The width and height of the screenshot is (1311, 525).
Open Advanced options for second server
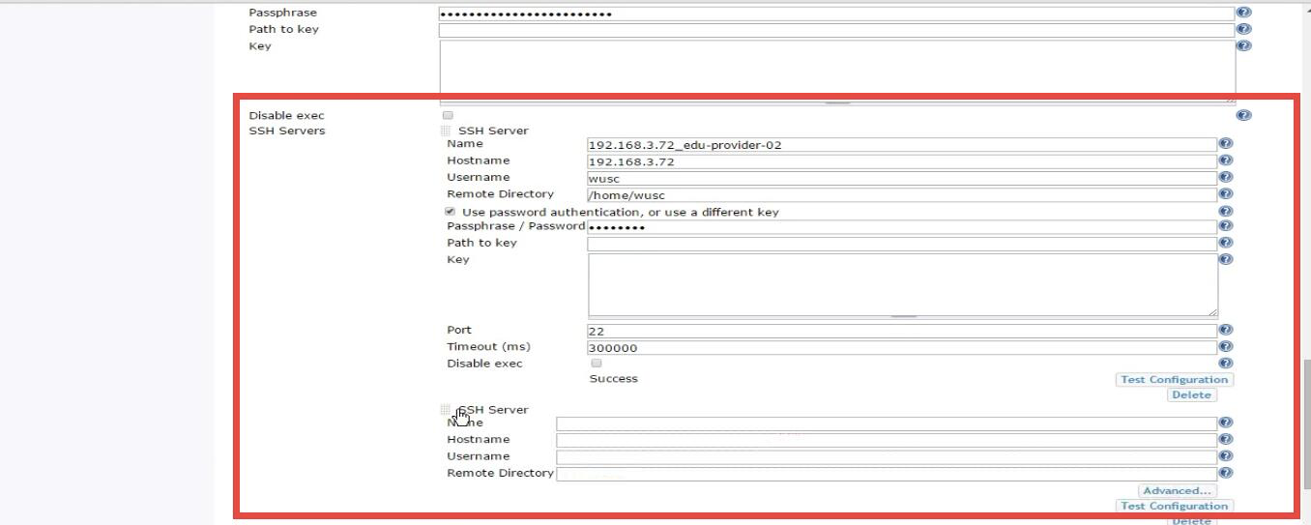click(x=1177, y=490)
